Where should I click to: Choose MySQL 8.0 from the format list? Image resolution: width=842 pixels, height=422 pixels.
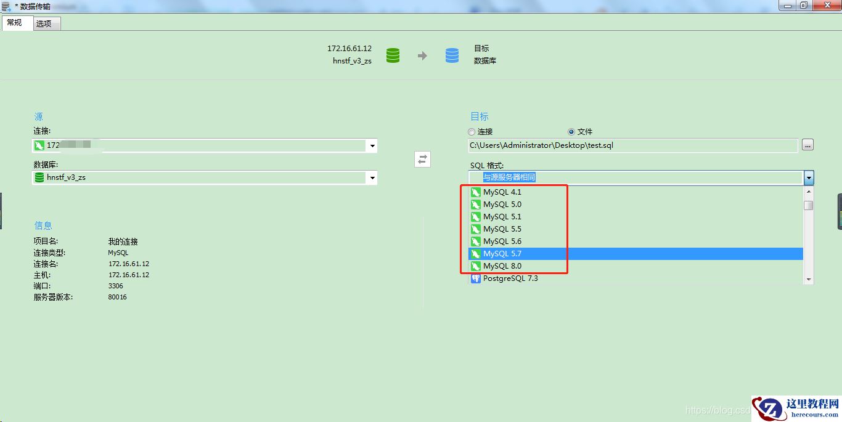coord(636,266)
